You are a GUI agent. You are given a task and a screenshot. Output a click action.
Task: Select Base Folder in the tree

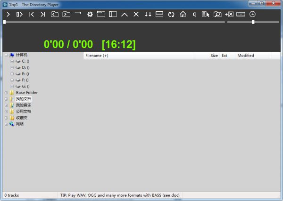pos(27,93)
